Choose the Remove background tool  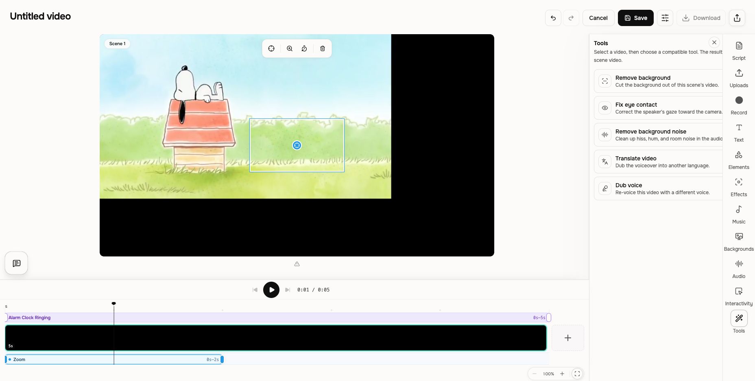coord(658,81)
